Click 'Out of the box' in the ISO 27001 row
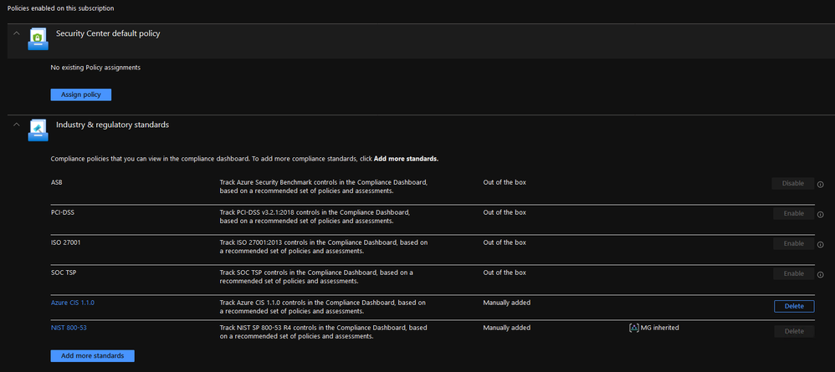Screen dimensions: 835x372 tap(505, 242)
